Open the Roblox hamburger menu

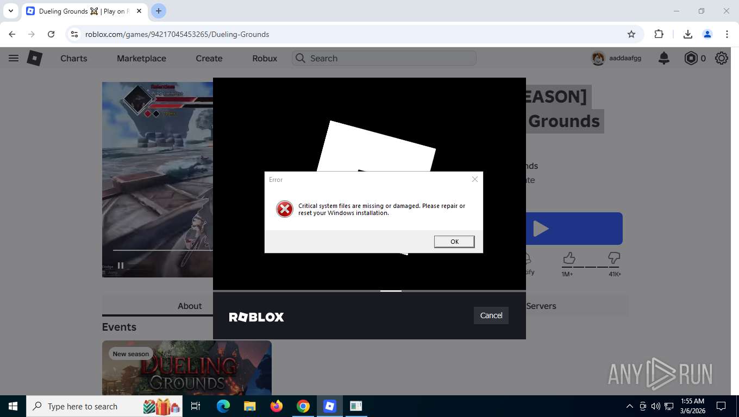[14, 58]
